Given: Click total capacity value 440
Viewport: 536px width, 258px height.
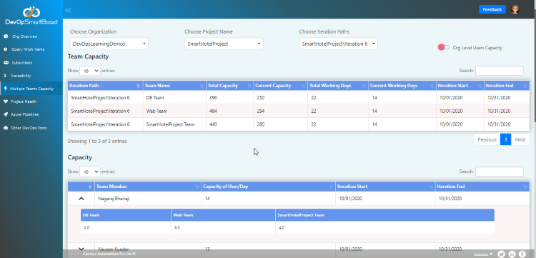Looking at the screenshot, I should [x=213, y=124].
